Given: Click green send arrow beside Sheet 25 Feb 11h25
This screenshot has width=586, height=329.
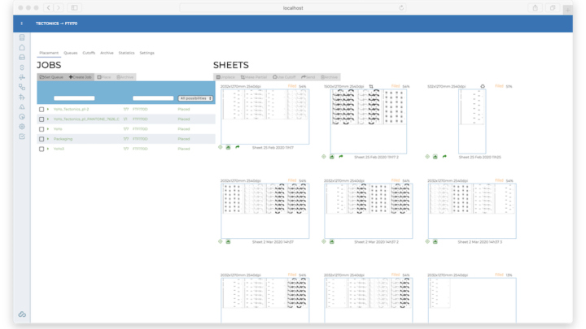Looking at the screenshot, I should click(x=444, y=157).
